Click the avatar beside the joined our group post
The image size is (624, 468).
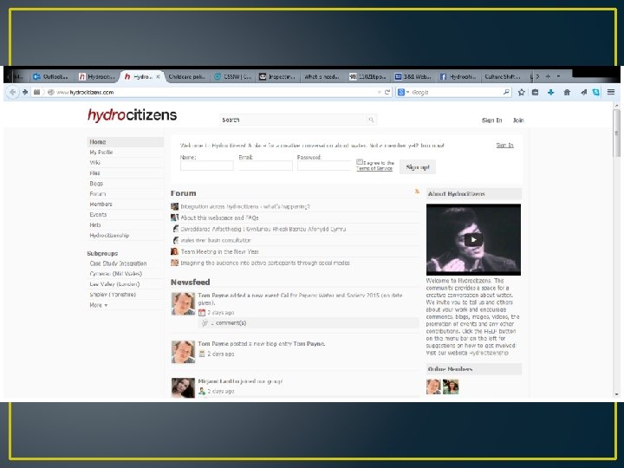coord(183,387)
